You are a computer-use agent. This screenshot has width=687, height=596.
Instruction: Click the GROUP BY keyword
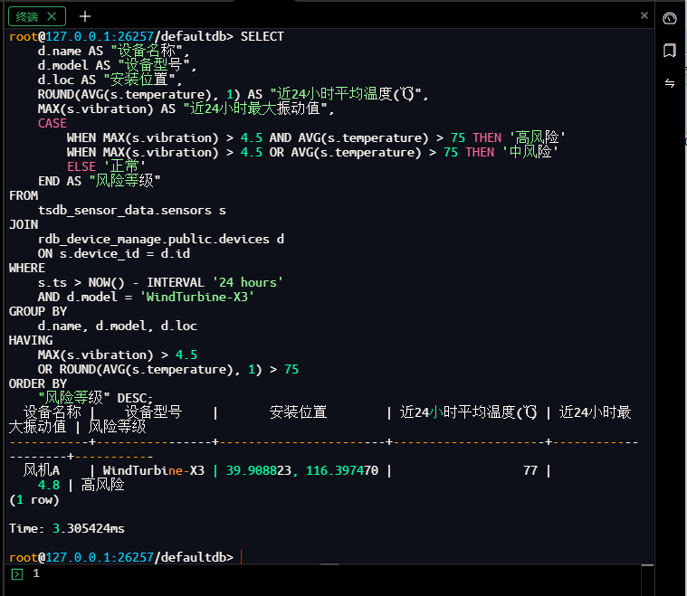click(x=38, y=311)
